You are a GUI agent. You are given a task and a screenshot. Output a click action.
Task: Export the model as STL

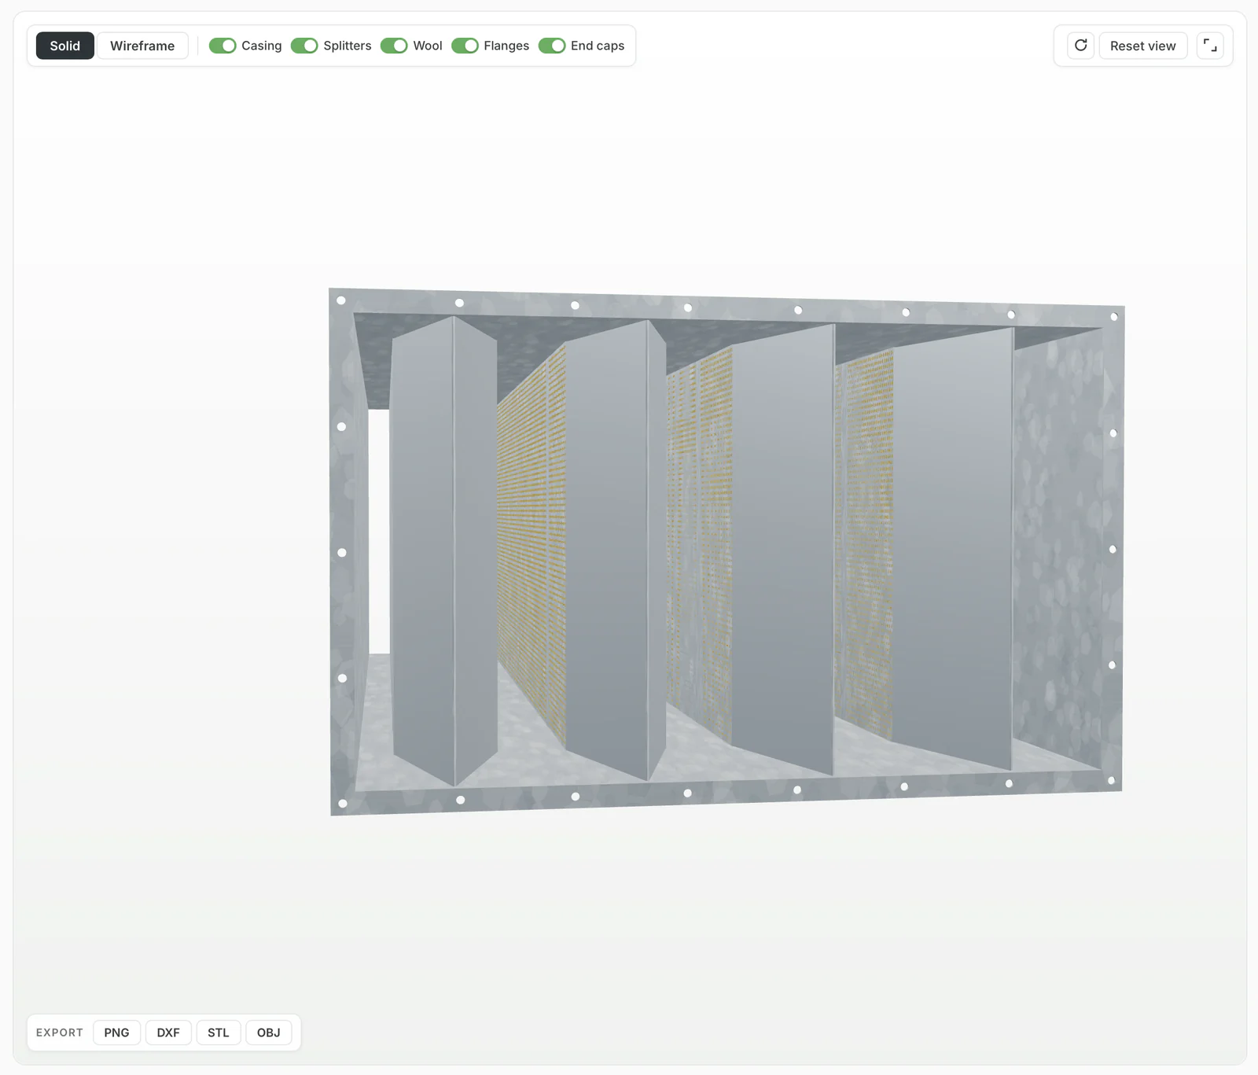coord(219,1033)
